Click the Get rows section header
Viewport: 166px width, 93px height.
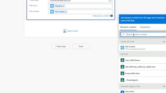(x=142, y=54)
